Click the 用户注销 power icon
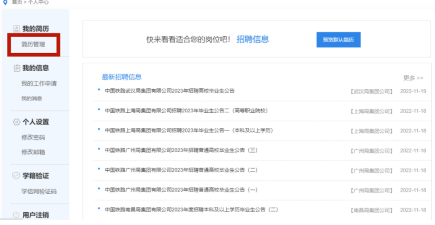 tap(17, 215)
